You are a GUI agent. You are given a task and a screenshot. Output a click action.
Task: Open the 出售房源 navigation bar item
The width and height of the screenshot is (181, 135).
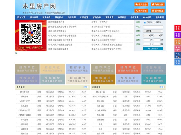(x=72, y=17)
